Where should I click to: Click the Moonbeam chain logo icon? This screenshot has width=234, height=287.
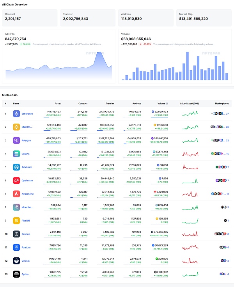[x=16, y=207]
